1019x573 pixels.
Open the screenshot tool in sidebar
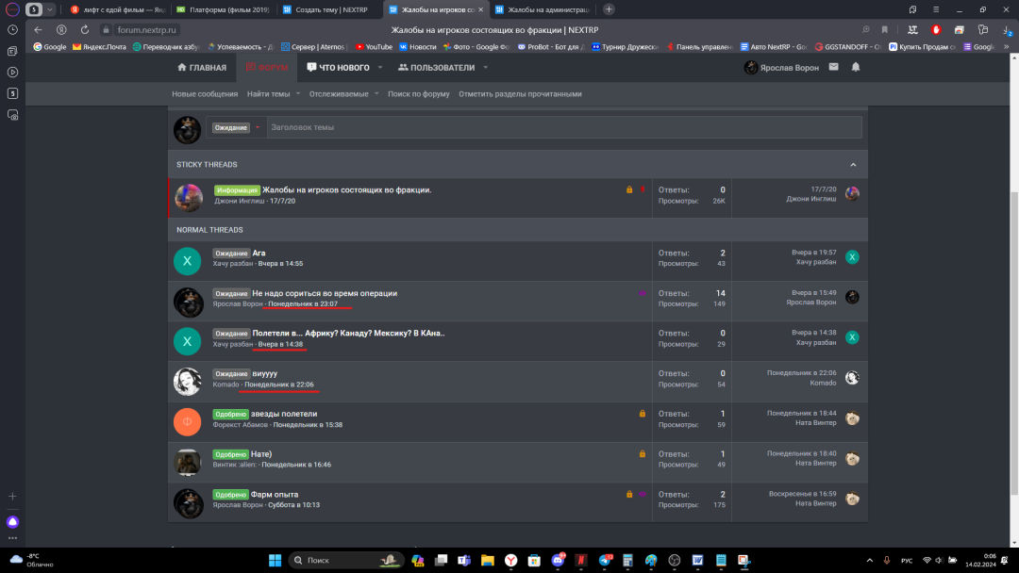click(12, 115)
